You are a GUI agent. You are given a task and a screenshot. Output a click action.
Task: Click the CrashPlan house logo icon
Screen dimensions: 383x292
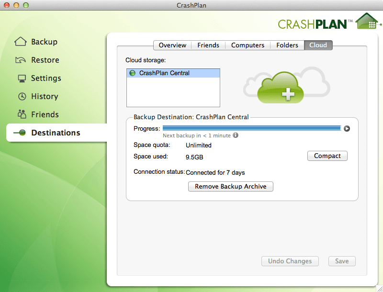coord(368,21)
